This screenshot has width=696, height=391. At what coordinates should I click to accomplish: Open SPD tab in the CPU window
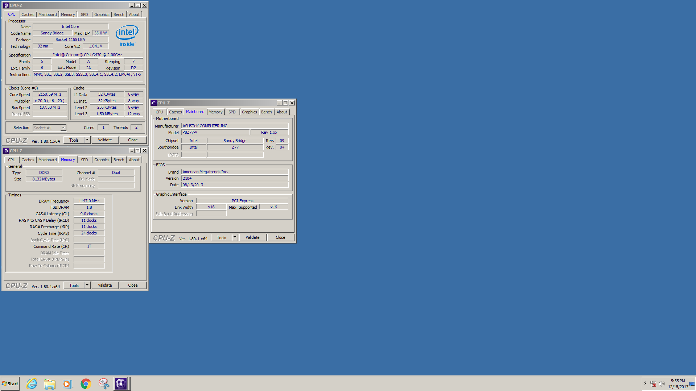point(85,14)
